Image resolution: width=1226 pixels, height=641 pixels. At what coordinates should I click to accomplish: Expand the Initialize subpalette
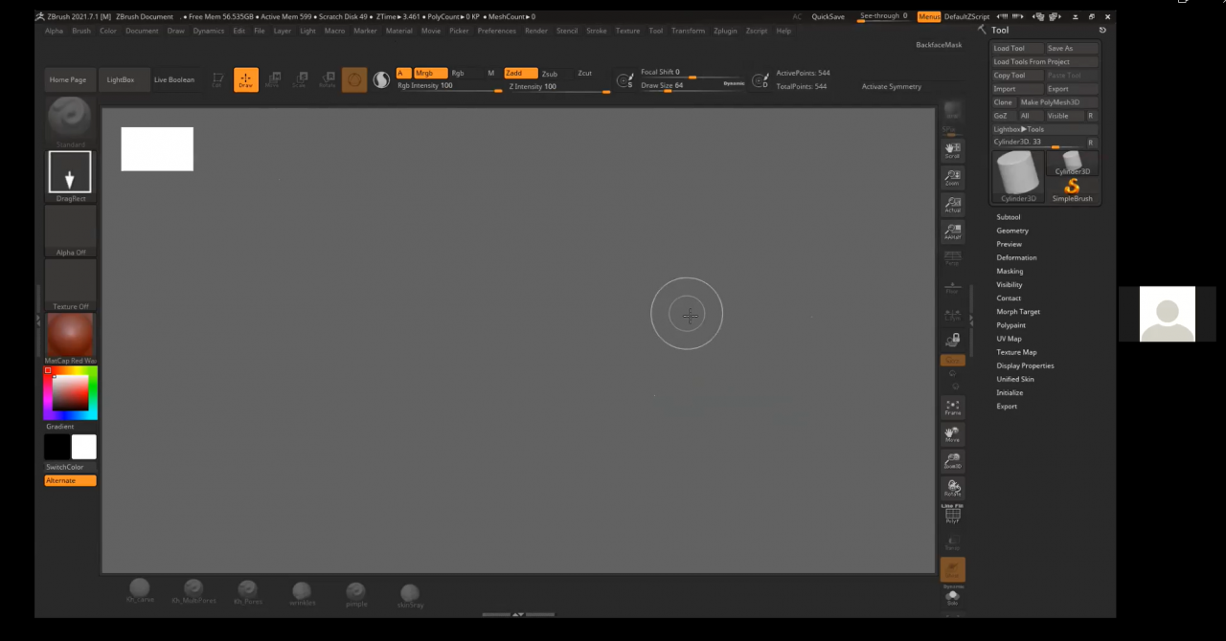(1010, 392)
